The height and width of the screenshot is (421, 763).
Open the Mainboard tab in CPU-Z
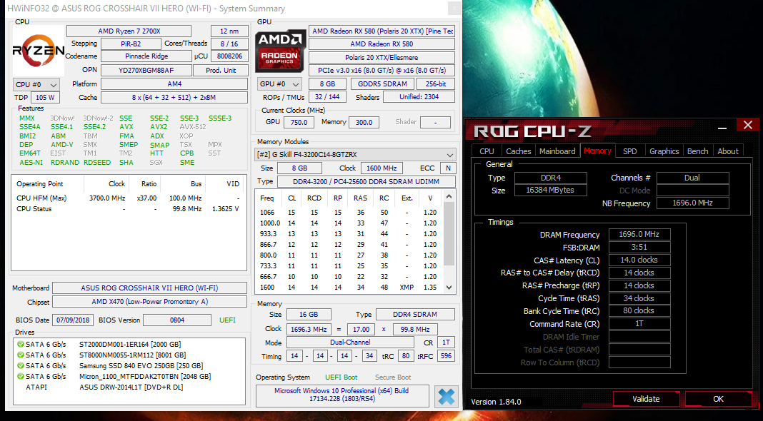(557, 151)
